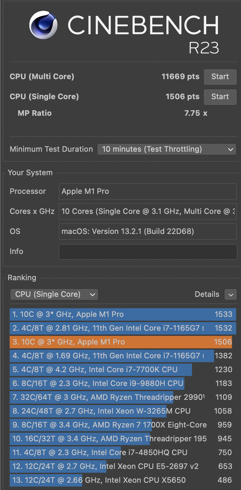The image size is (241, 490).
Task: Select the i7-1165G7 2.81 GHz ranking row
Action: pos(123,328)
